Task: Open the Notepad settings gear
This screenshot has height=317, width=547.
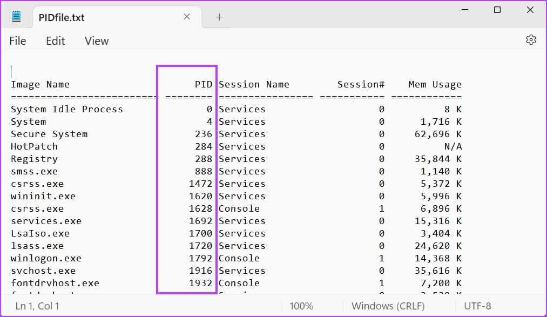Action: coord(531,40)
